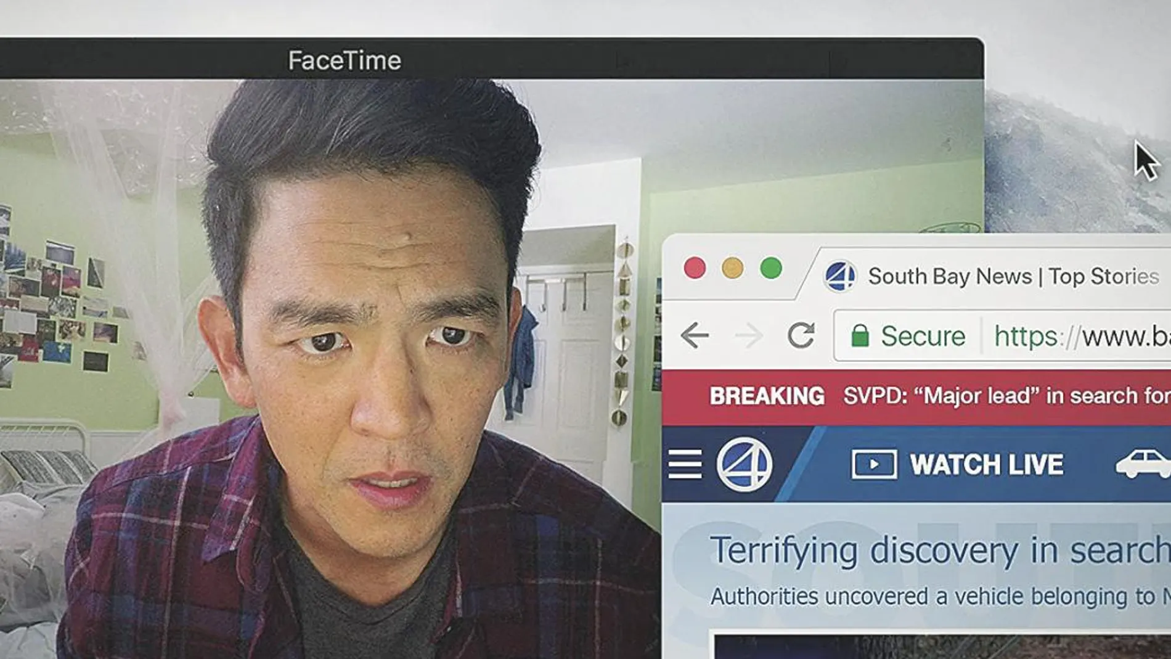Viewport: 1171px width, 659px height.
Task: Click the Channel 4 logo in site header
Action: click(744, 464)
